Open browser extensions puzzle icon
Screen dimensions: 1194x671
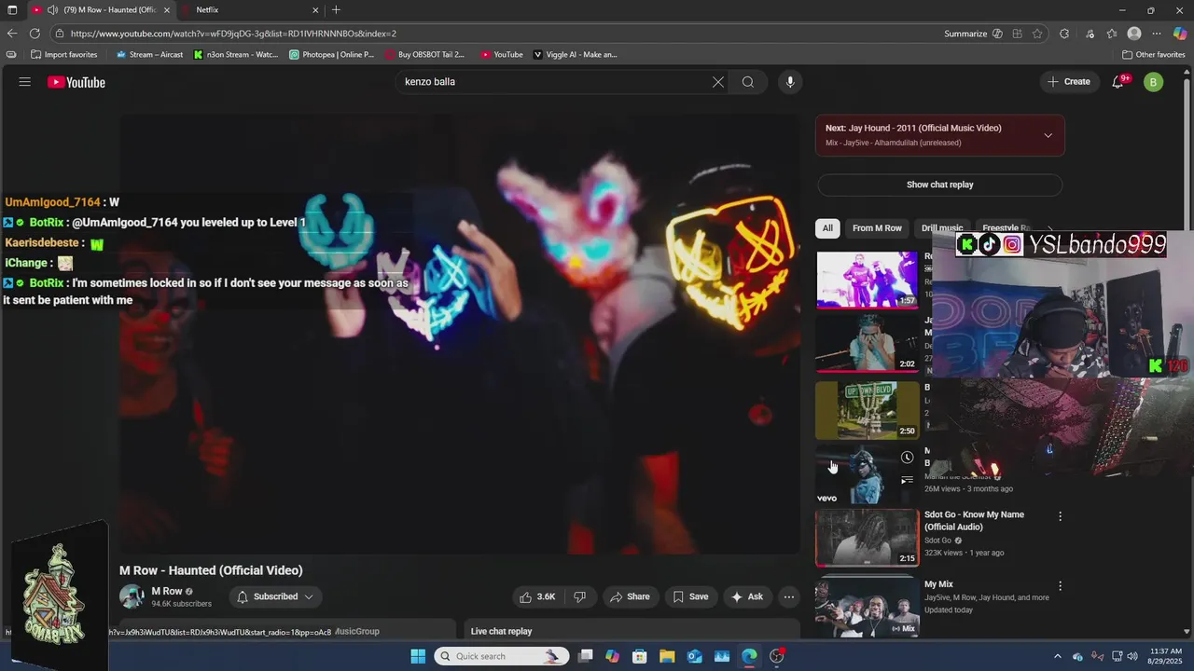click(1064, 34)
